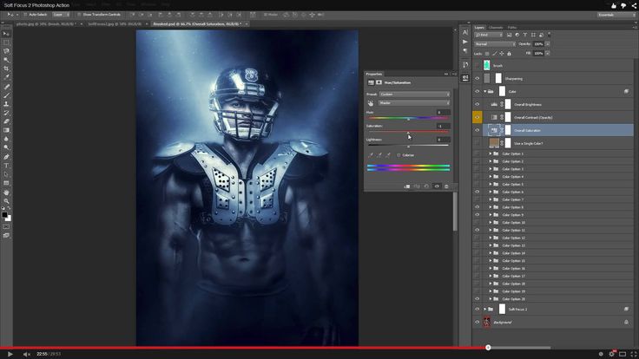Open the layer blend mode Normal dropdown

click(x=494, y=43)
